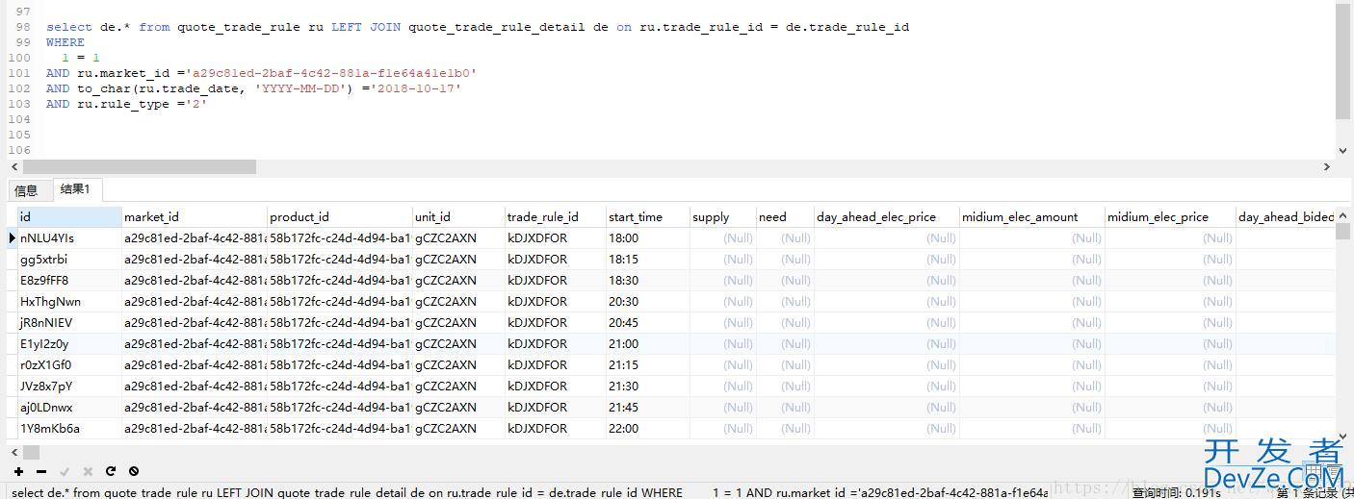
Task: Select the id cell E8z9fFF8
Action: click(69, 280)
